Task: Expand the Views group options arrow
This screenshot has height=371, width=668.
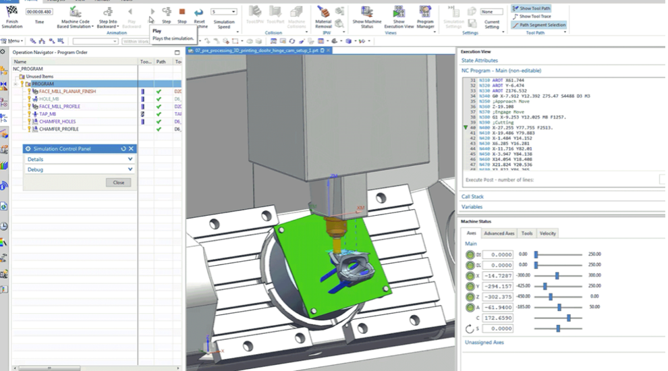Action: point(435,32)
